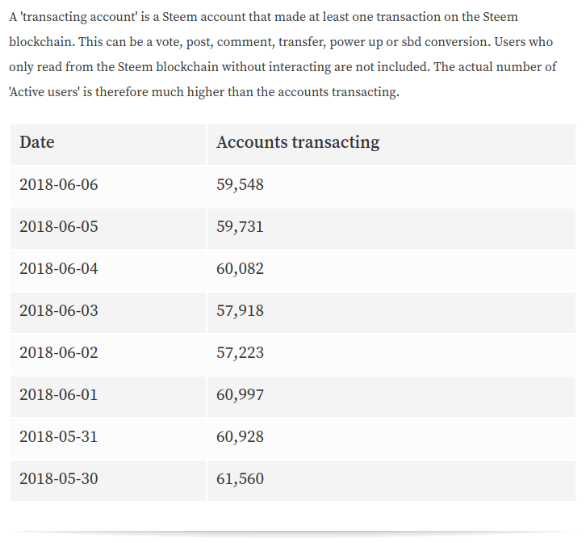This screenshot has height=543, width=586.
Task: Click the 2018-06-01 date cell
Action: [x=108, y=397]
